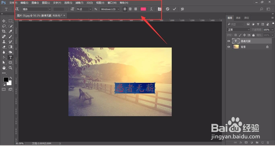Select the Blur tool
This screenshot has height=146, width=275.
pos(4,52)
